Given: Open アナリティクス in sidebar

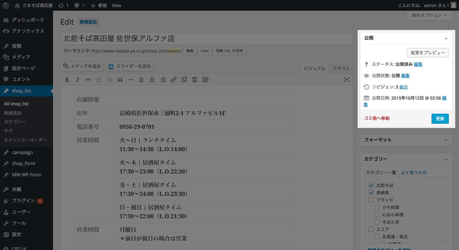Looking at the screenshot, I should pyautogui.click(x=27, y=31).
